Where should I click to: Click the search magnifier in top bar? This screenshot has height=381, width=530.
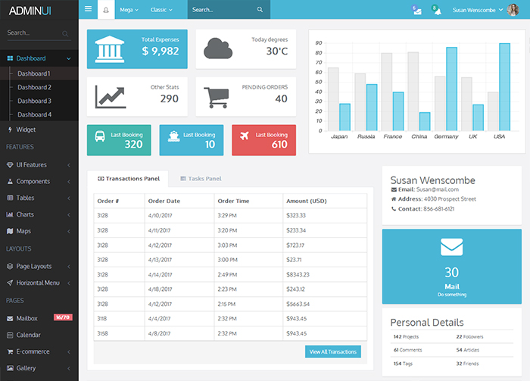click(x=260, y=10)
